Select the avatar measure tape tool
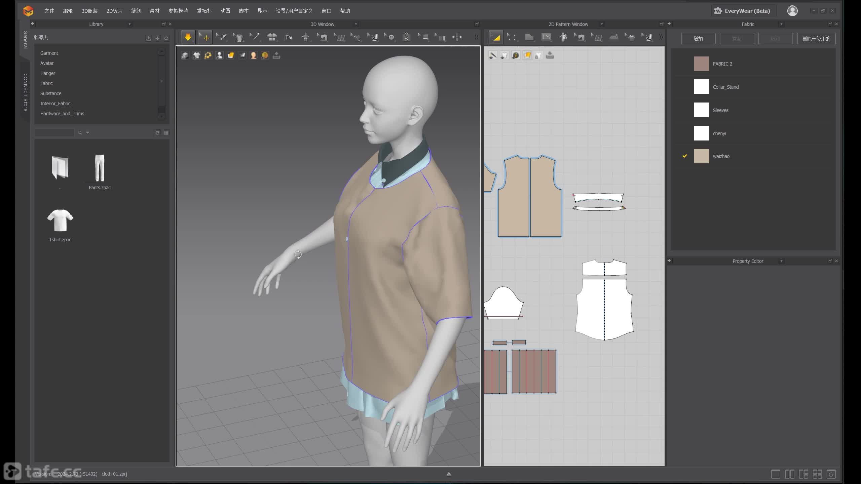Image resolution: width=861 pixels, height=484 pixels. pyautogui.click(x=305, y=37)
